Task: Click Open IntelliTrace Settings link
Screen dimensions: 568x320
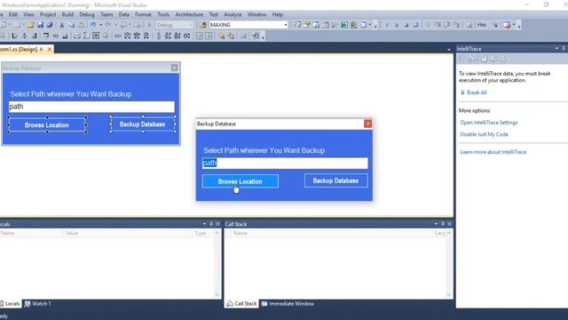Action: pyautogui.click(x=489, y=123)
